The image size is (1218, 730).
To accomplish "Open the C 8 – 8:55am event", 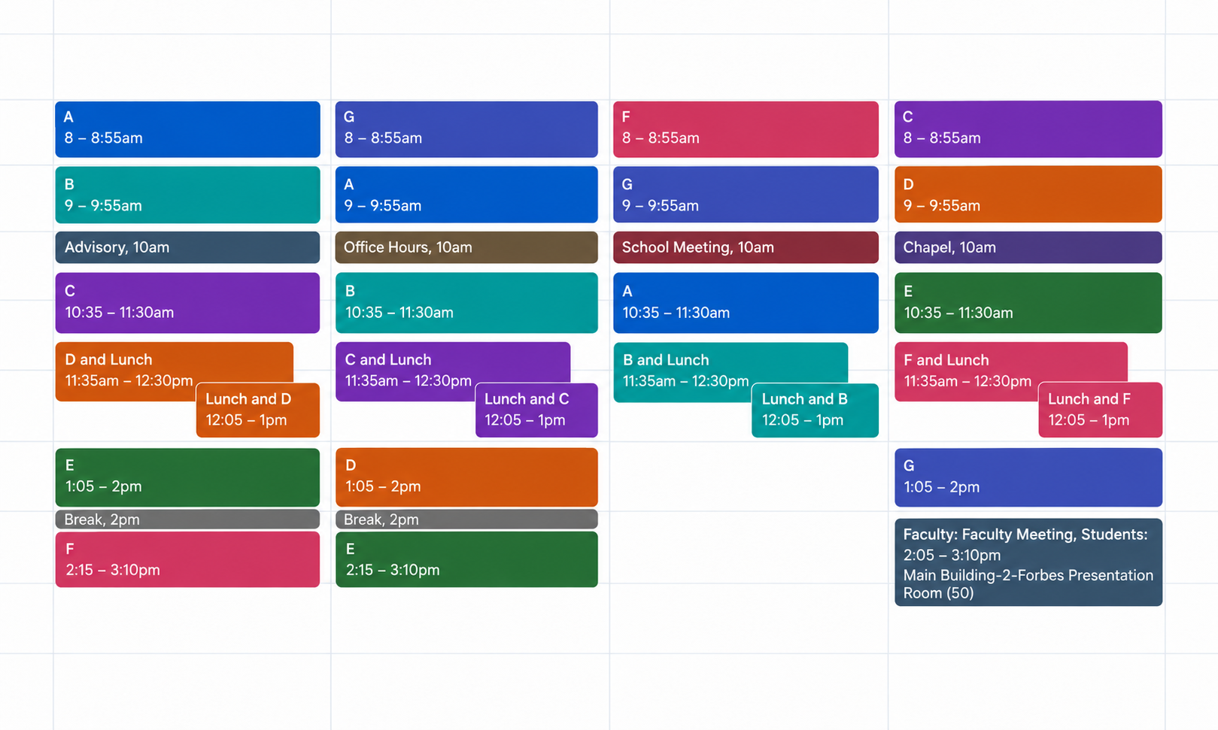I will click(x=1028, y=129).
